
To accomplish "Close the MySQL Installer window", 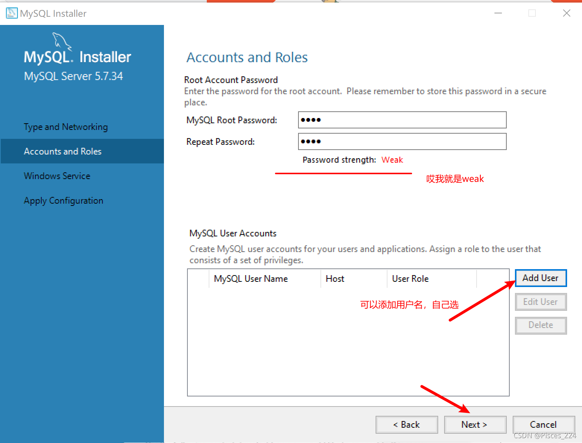I will tap(567, 13).
